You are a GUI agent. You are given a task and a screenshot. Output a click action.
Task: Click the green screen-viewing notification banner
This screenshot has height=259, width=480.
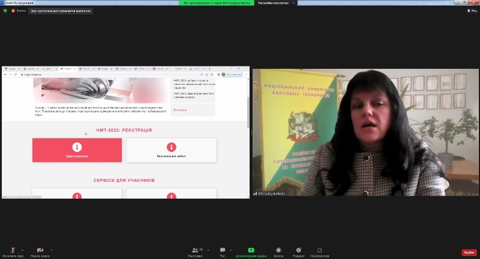tap(217, 3)
